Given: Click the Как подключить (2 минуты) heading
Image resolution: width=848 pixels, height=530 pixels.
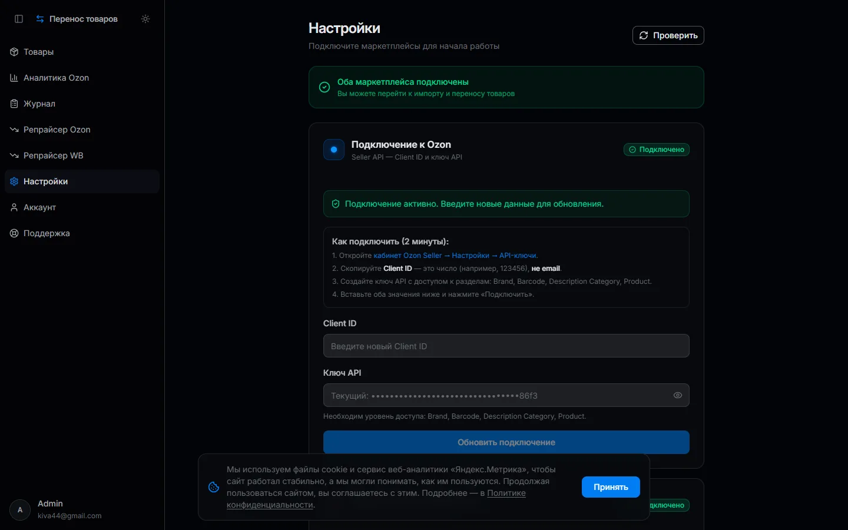Looking at the screenshot, I should [x=390, y=241].
